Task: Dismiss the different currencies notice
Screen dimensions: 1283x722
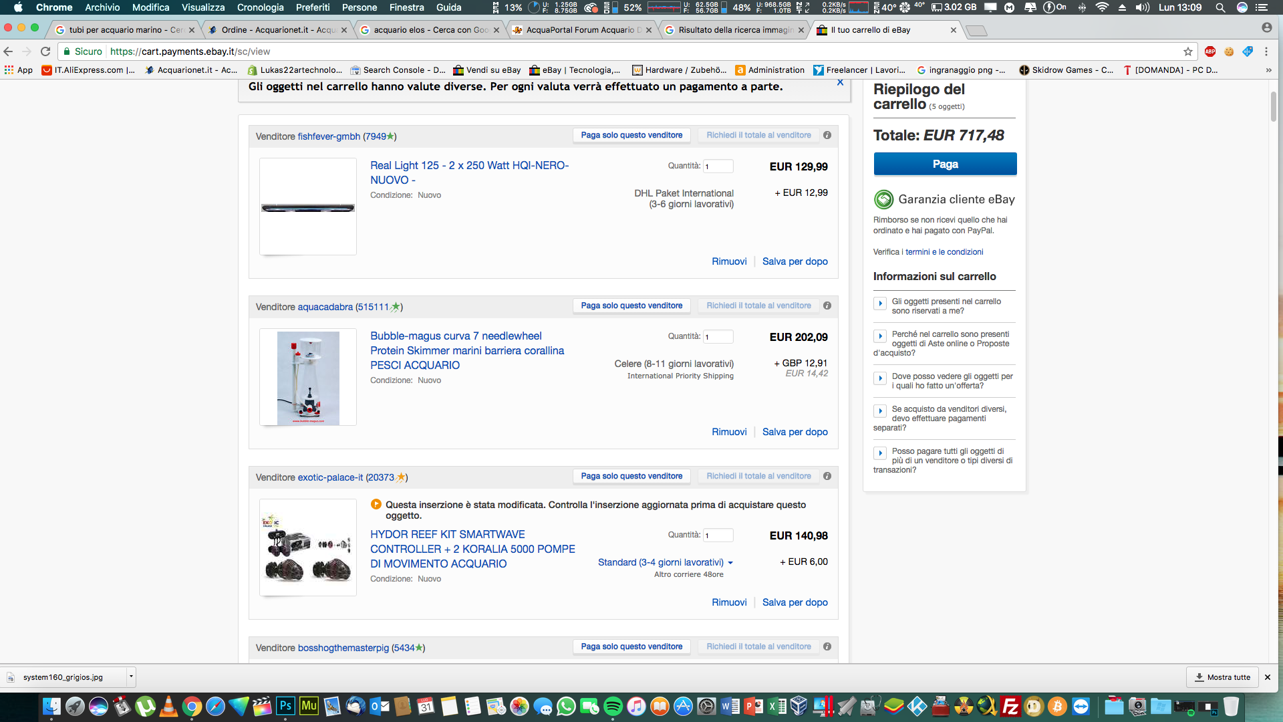Action: click(x=840, y=82)
